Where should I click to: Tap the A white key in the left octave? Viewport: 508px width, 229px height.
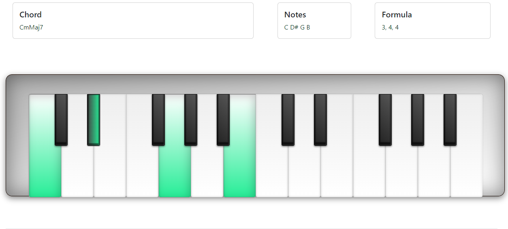[x=207, y=174]
